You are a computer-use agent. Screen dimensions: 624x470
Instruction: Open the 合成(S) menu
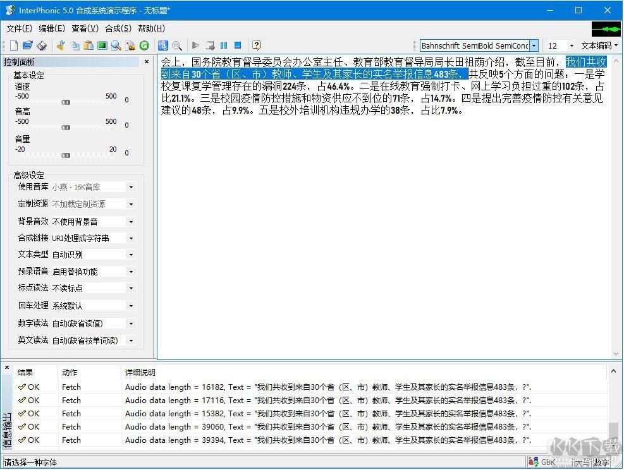116,28
